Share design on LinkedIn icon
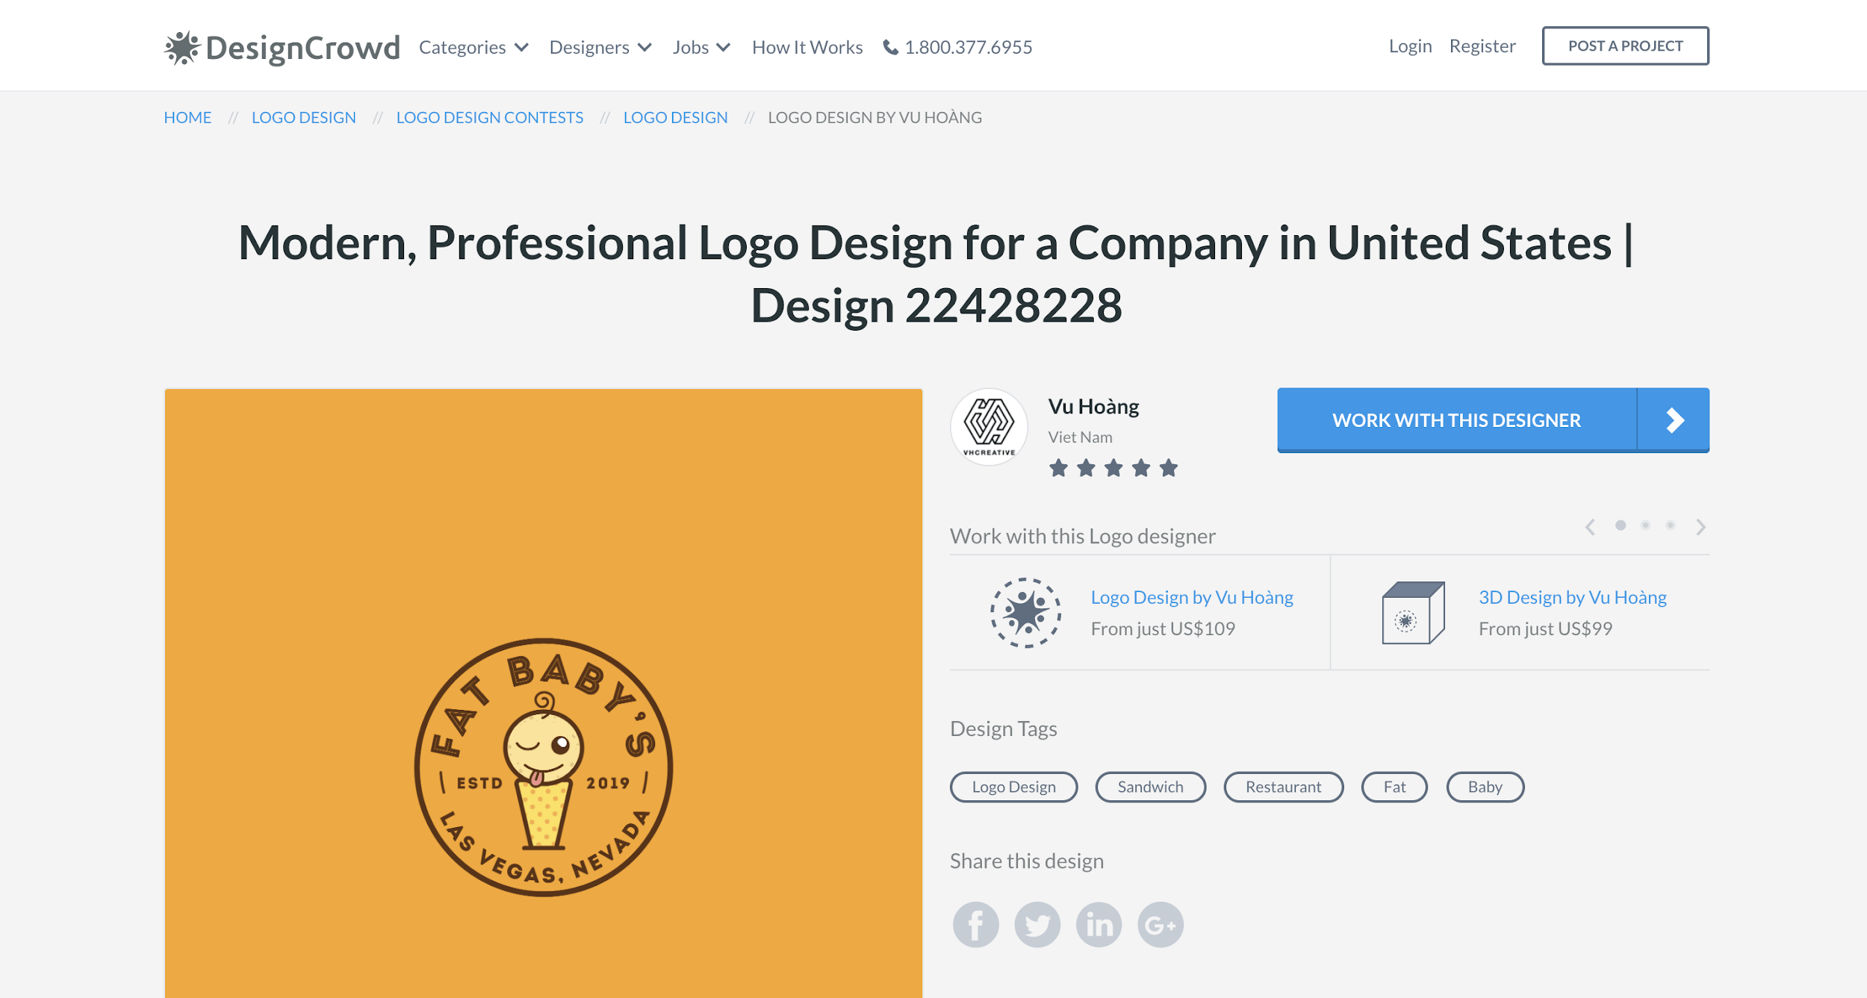The width and height of the screenshot is (1867, 998). pyautogui.click(x=1099, y=925)
